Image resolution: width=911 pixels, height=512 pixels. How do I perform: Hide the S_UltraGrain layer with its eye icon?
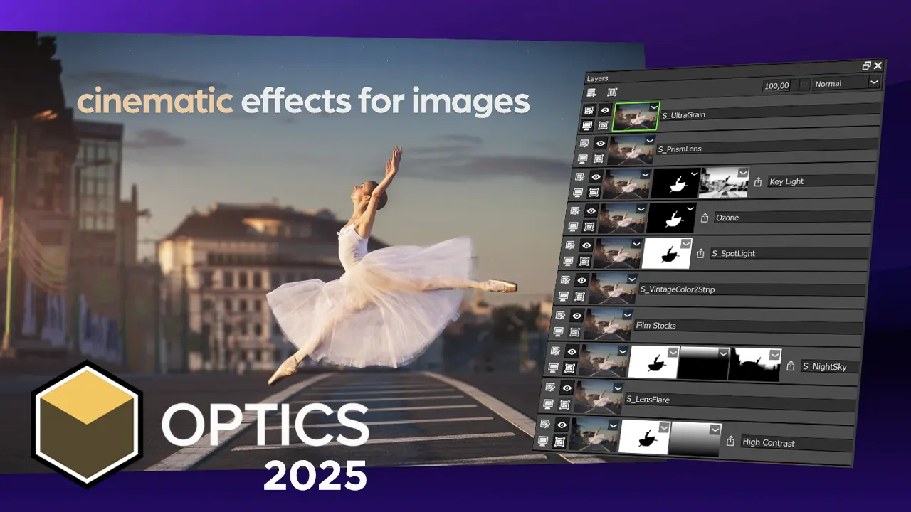click(x=605, y=110)
